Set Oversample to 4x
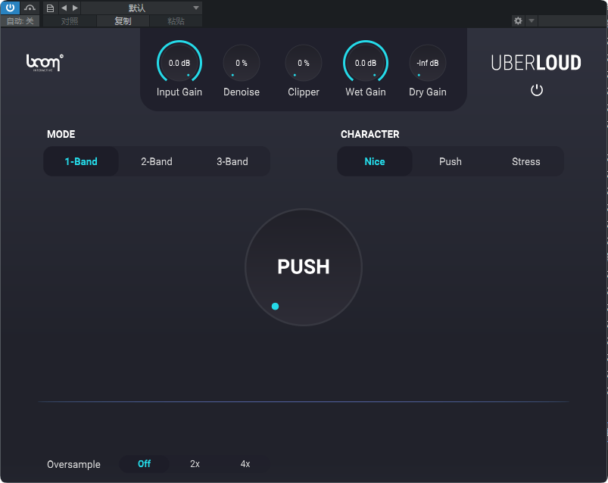Screen dimensions: 608x483 [245, 463]
